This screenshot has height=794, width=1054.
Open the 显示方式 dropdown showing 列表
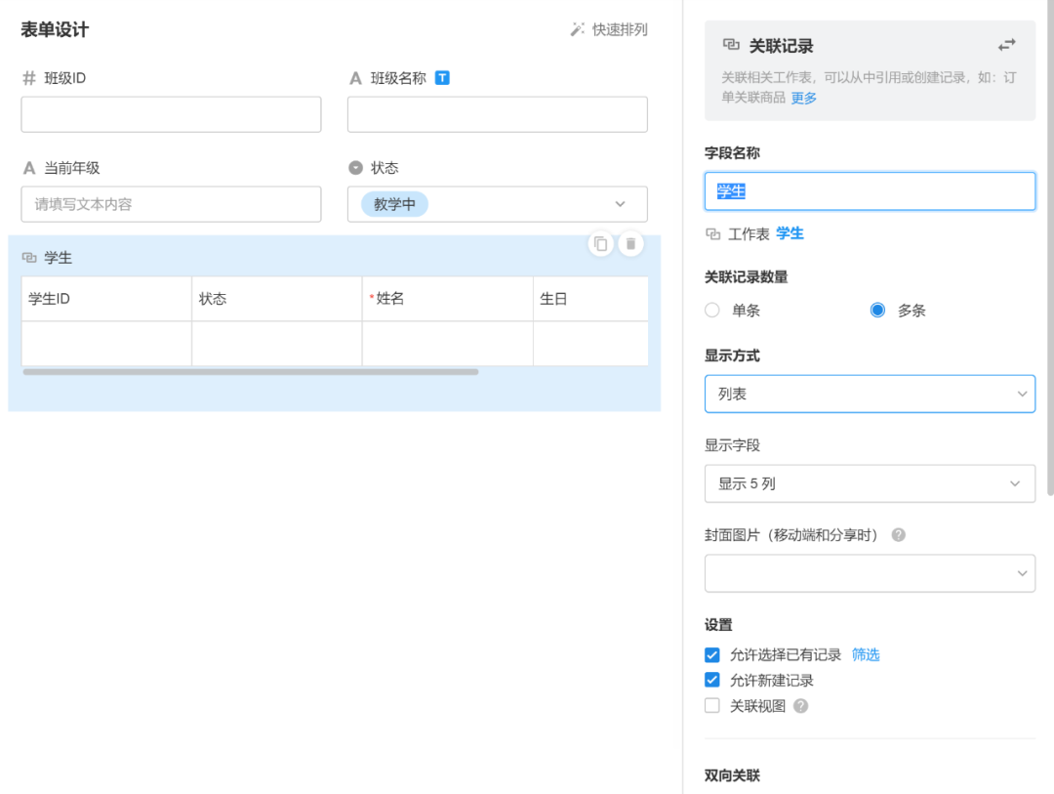870,394
